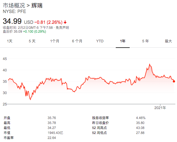Click the +0.100 (0.29%) after-hours change
This screenshot has height=142, width=177.
tap(35, 32)
